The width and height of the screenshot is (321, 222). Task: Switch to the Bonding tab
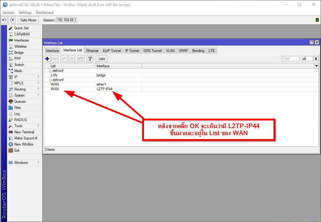coord(198,51)
